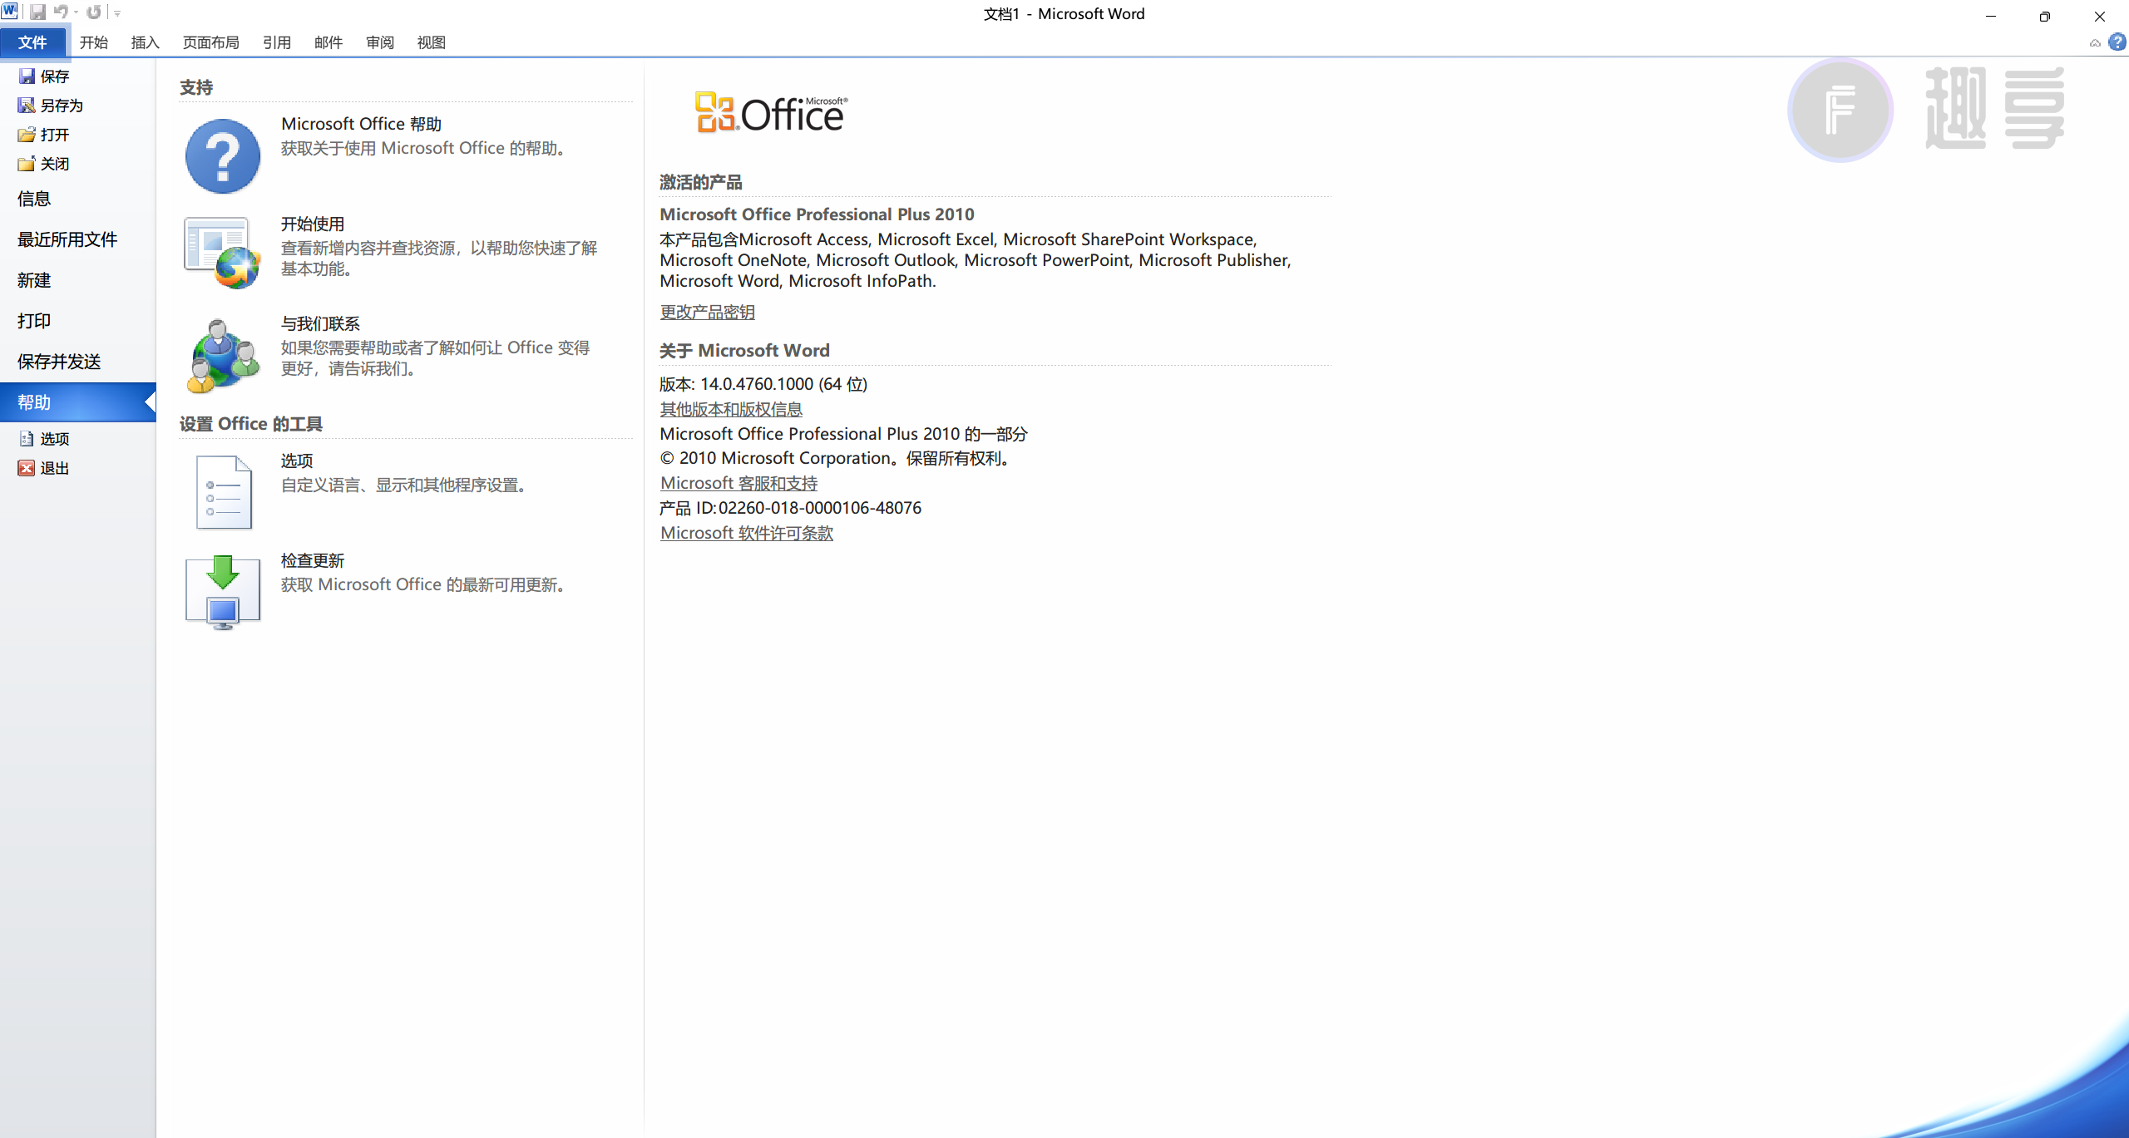Screen dimensions: 2129x1138
Task: Click the Word application icon in title bar
Action: [x=9, y=12]
